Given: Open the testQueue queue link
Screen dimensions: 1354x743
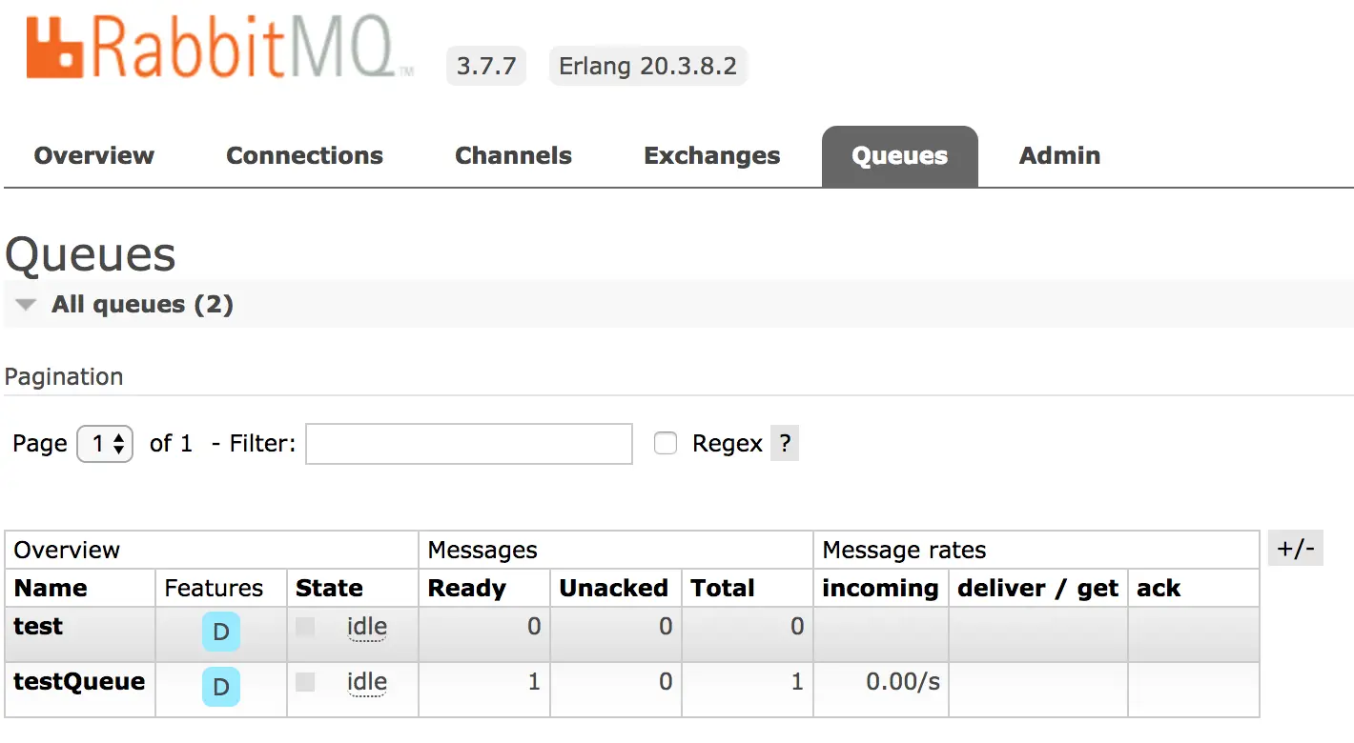Looking at the screenshot, I should tap(79, 682).
